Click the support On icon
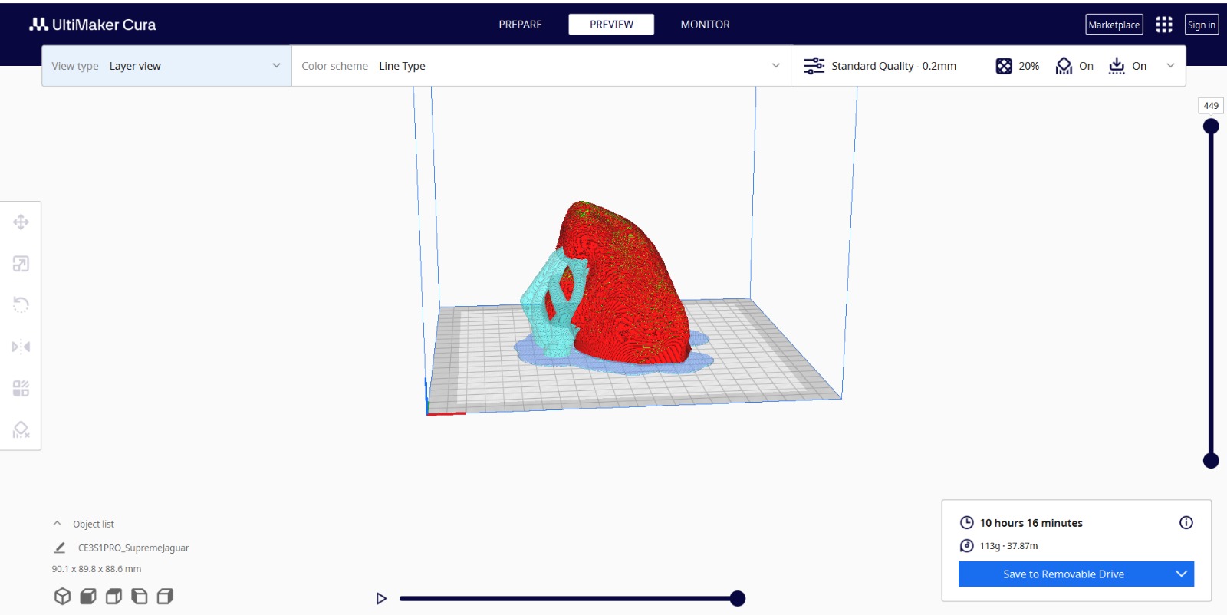The height and width of the screenshot is (615, 1227). coord(1064,66)
